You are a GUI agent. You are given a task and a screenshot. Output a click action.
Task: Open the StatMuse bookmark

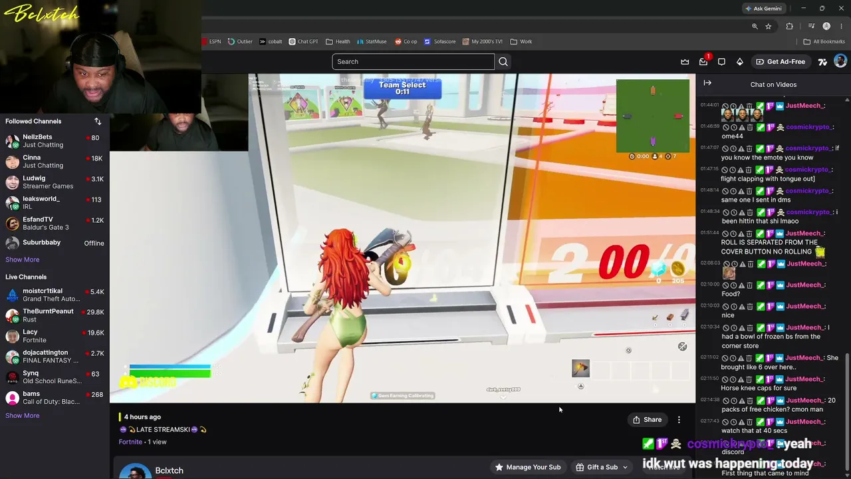click(371, 41)
